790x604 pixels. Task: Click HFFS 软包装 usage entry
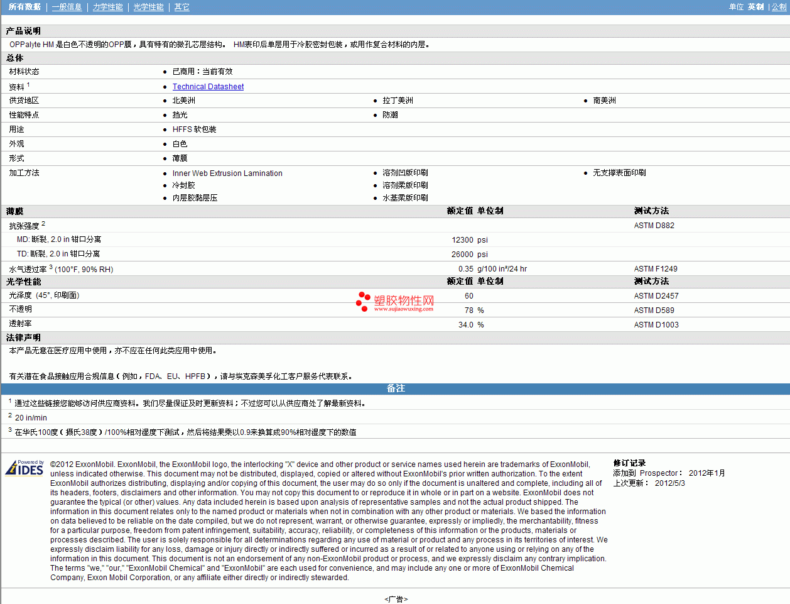point(195,129)
